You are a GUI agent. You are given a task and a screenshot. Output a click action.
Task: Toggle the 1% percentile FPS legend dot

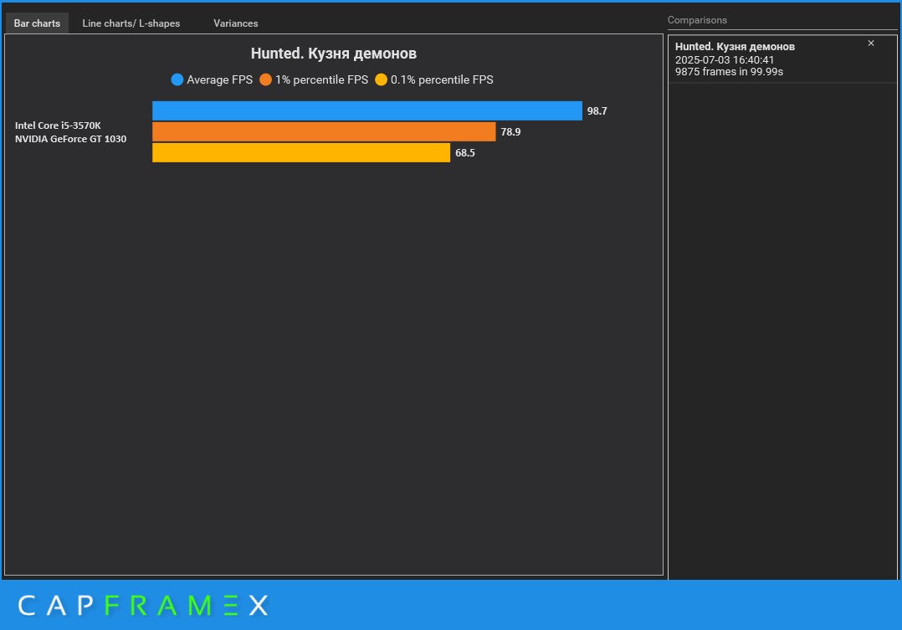click(265, 79)
